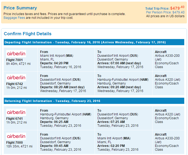Click the Per Person Price link

point(165,12)
